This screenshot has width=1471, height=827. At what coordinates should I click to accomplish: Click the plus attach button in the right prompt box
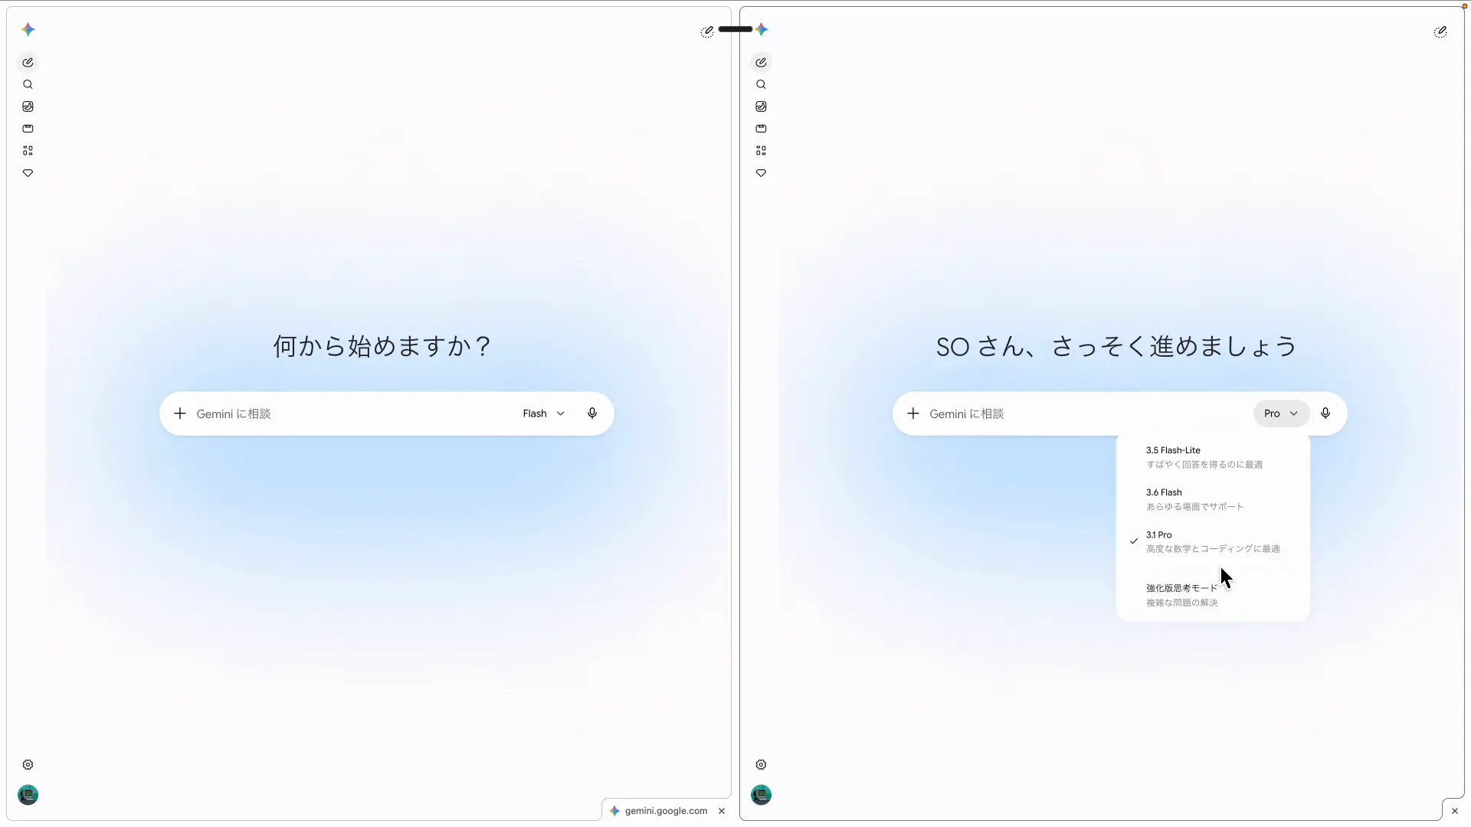[x=913, y=413]
